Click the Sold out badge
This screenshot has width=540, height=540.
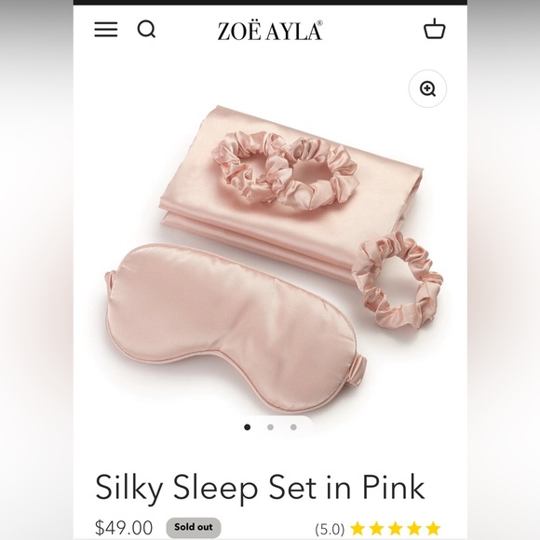tap(194, 527)
